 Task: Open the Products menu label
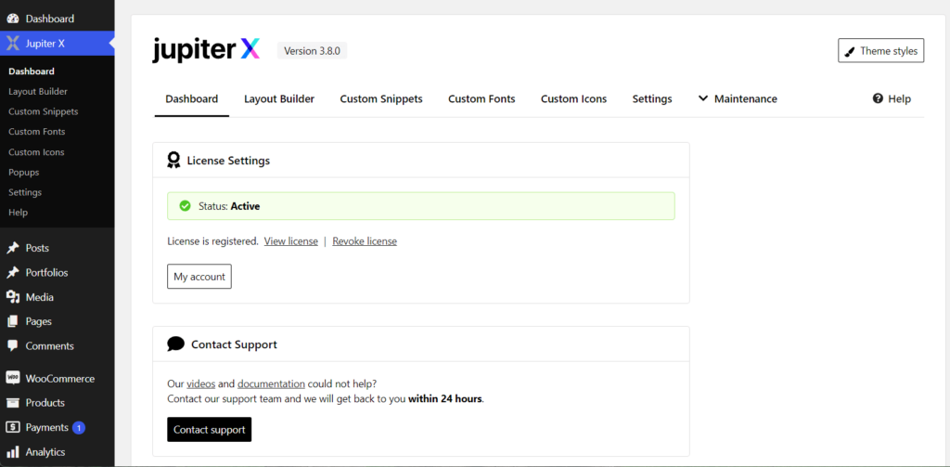point(45,403)
